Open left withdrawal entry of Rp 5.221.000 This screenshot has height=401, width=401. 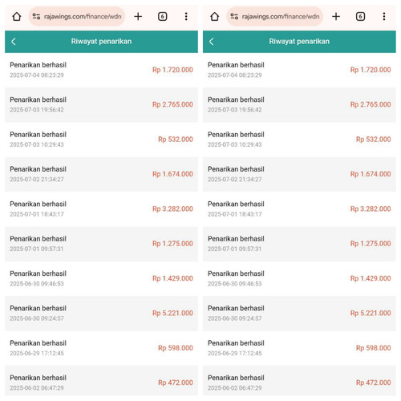tap(101, 314)
